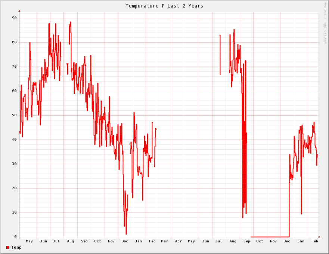Click the red arrowhead ending the X axis
The height and width of the screenshot is (254, 329).
point(319,237)
